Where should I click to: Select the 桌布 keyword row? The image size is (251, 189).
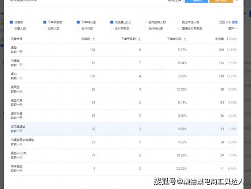(124, 76)
